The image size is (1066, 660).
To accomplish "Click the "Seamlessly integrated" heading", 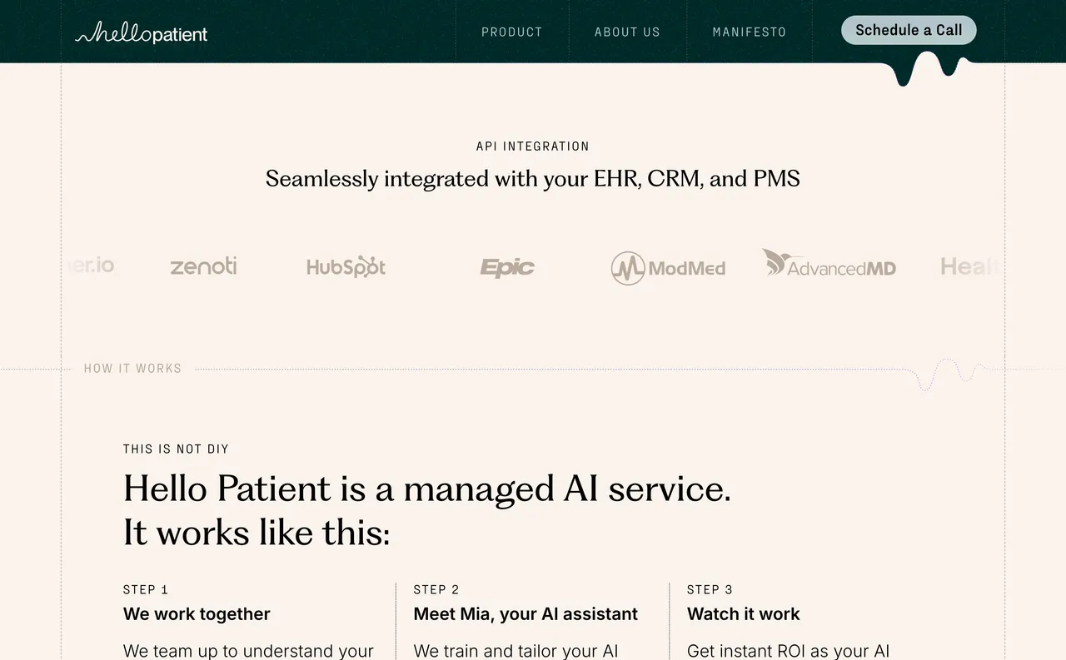I will 533,179.
